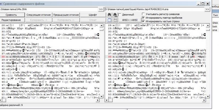The height and width of the screenshot is (110, 219).
Task: Enable the Двоичный checkbox
Action: click(120, 15)
